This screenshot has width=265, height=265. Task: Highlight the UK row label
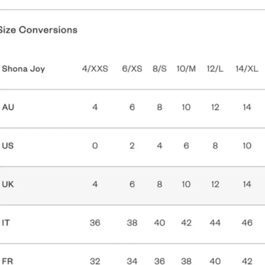(8, 184)
